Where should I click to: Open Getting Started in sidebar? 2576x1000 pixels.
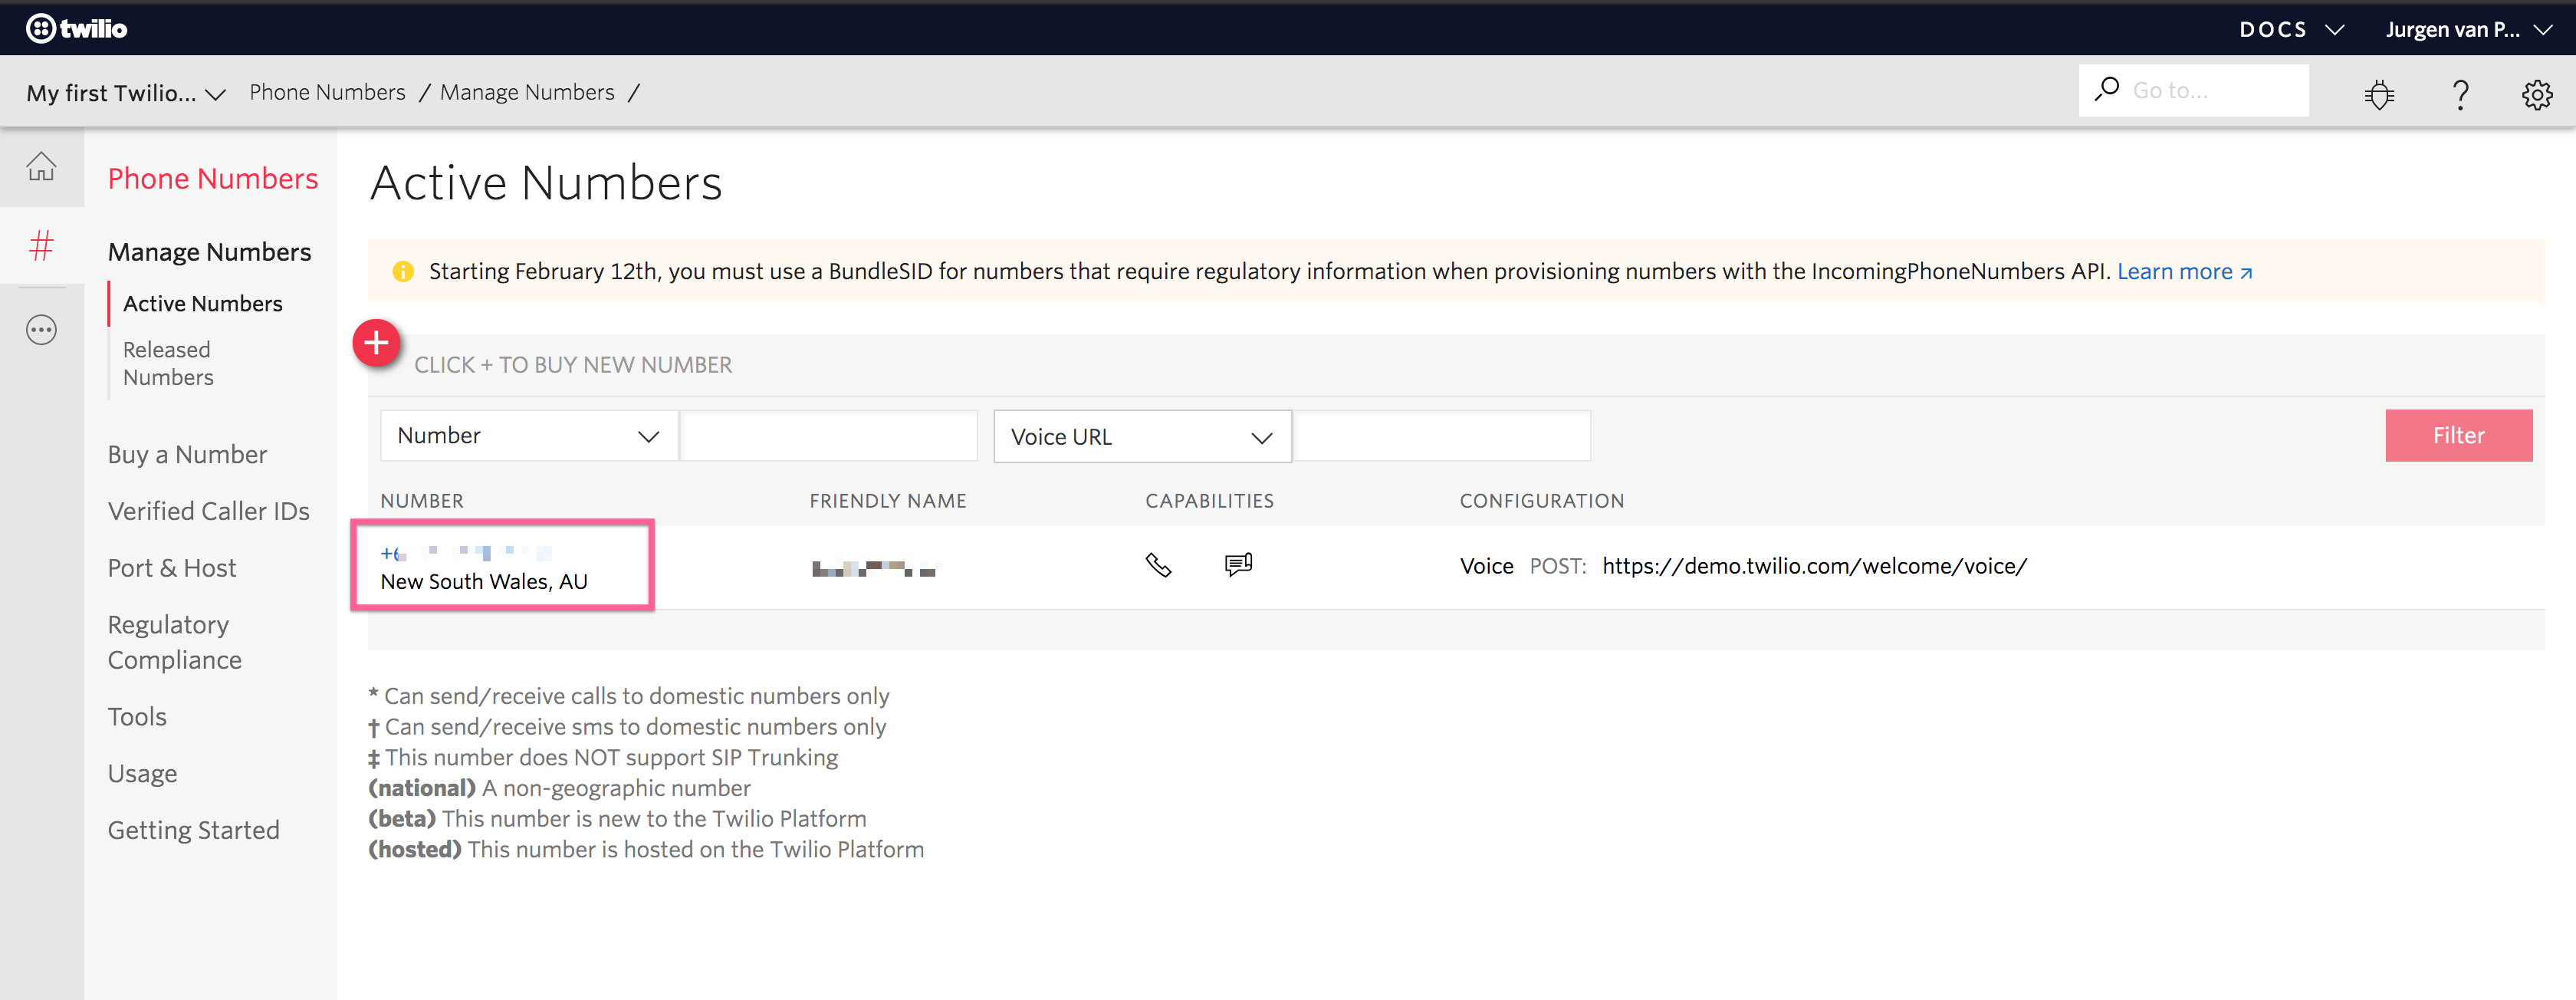[x=193, y=830]
